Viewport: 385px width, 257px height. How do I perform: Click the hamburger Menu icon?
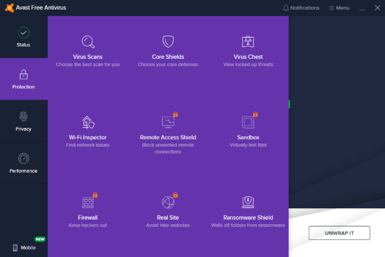pyautogui.click(x=331, y=8)
